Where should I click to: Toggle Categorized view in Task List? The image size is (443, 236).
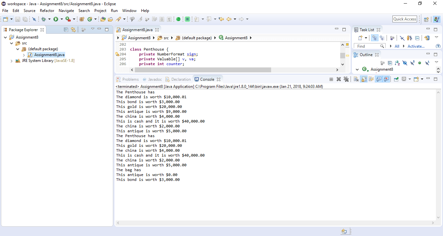[x=375, y=38]
